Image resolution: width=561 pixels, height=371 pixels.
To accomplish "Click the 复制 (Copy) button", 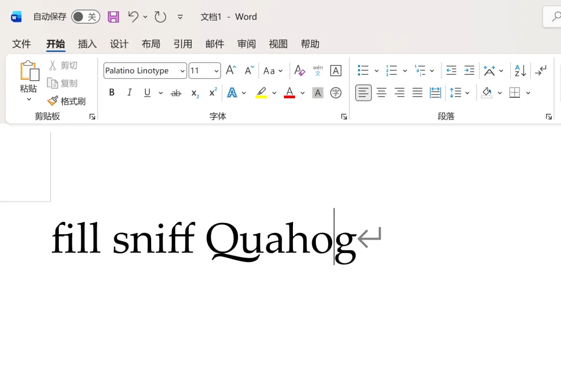I will [x=63, y=83].
